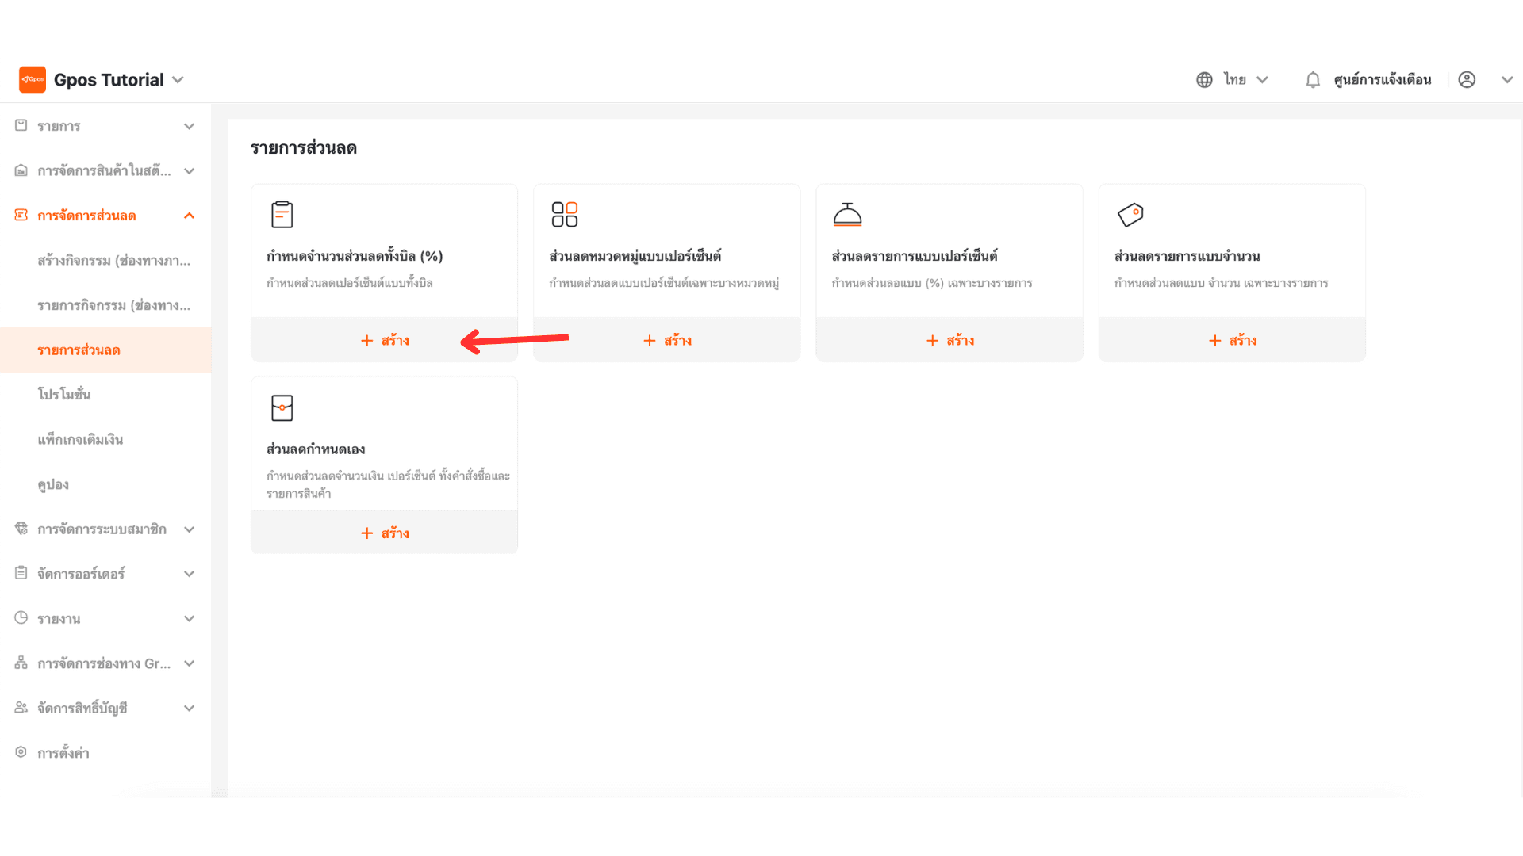This screenshot has height=856, width=1523.
Task: Click the notification bell icon
Action: coord(1313,80)
